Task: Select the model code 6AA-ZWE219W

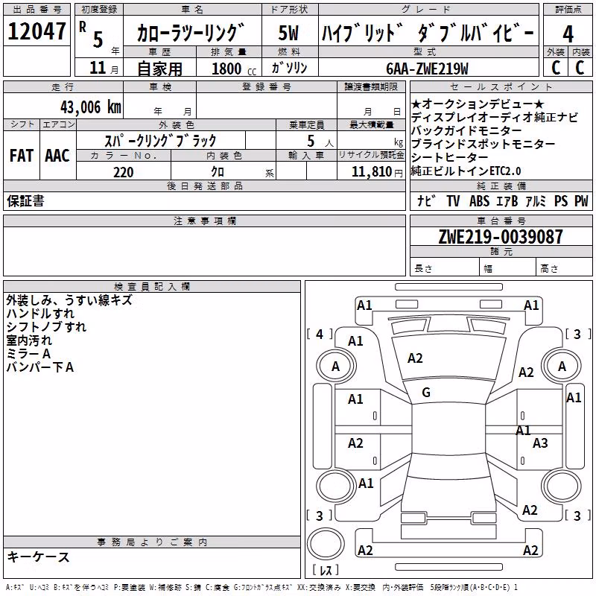Action: point(427,69)
